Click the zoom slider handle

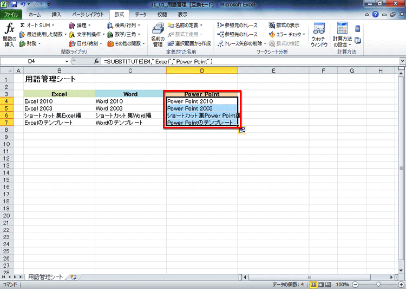(378, 285)
